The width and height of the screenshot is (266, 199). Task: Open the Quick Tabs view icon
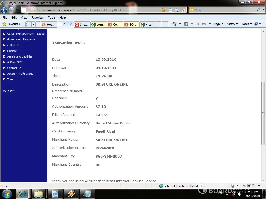click(x=28, y=24)
